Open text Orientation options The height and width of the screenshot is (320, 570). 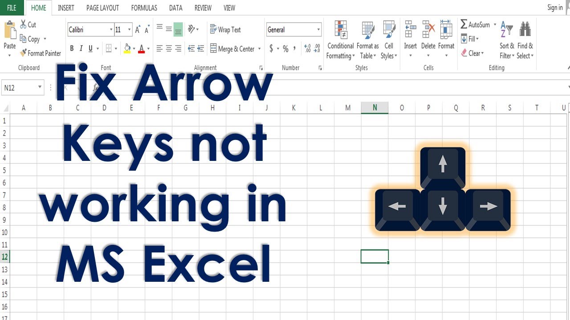192,29
